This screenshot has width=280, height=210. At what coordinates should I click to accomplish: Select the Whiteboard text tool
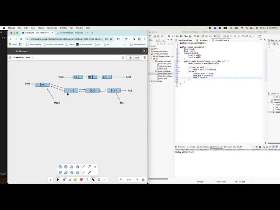[87, 180]
